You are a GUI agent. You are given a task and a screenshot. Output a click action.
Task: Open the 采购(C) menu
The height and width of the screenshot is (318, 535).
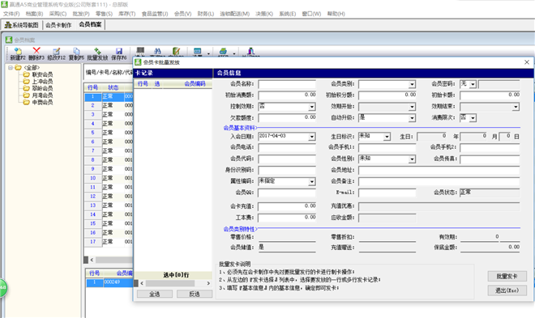[x=58, y=14]
